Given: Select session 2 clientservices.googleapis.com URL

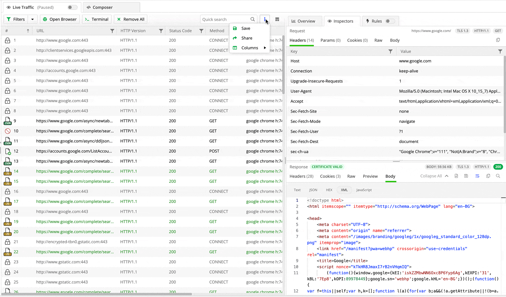Looking at the screenshot, I should (x=74, y=50).
